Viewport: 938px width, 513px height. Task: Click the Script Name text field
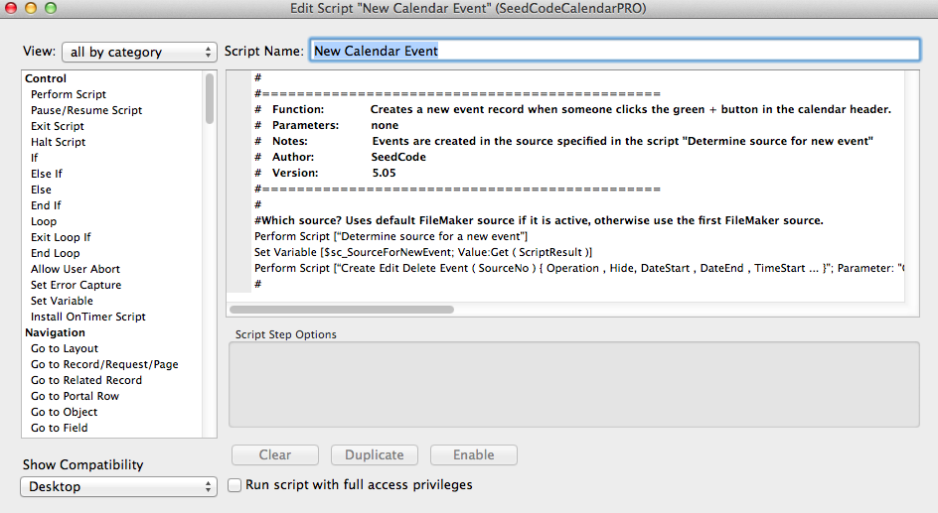[615, 51]
